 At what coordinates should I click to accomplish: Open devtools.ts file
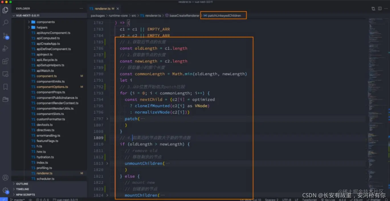(44, 125)
